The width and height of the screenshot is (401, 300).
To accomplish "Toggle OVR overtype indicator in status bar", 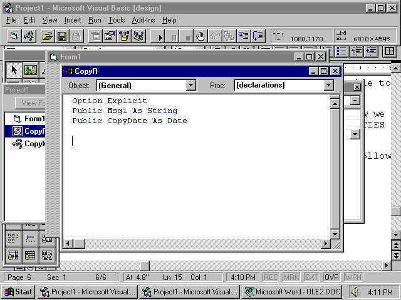I will (x=332, y=277).
